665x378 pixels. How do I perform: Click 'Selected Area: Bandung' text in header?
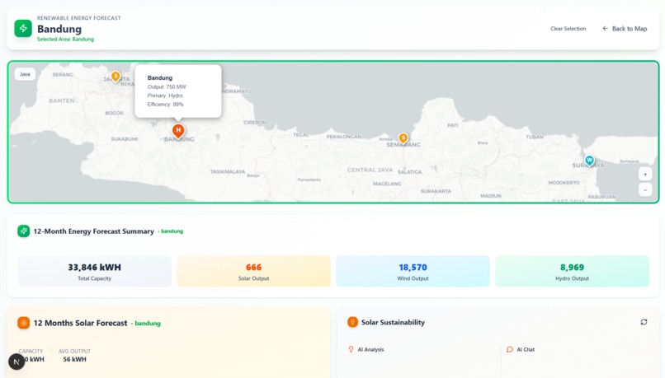point(65,39)
